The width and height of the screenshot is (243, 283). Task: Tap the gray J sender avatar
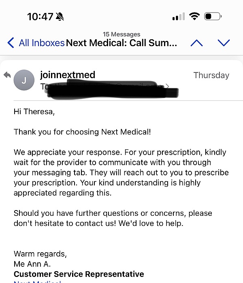click(23, 80)
